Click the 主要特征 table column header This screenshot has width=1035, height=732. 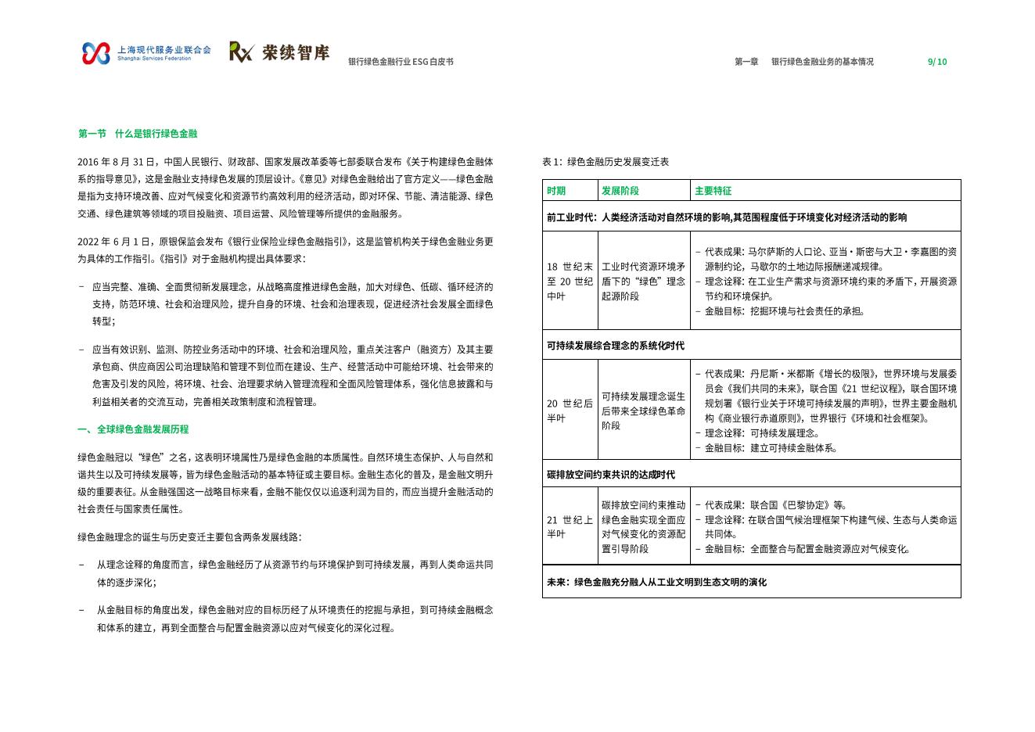click(713, 191)
